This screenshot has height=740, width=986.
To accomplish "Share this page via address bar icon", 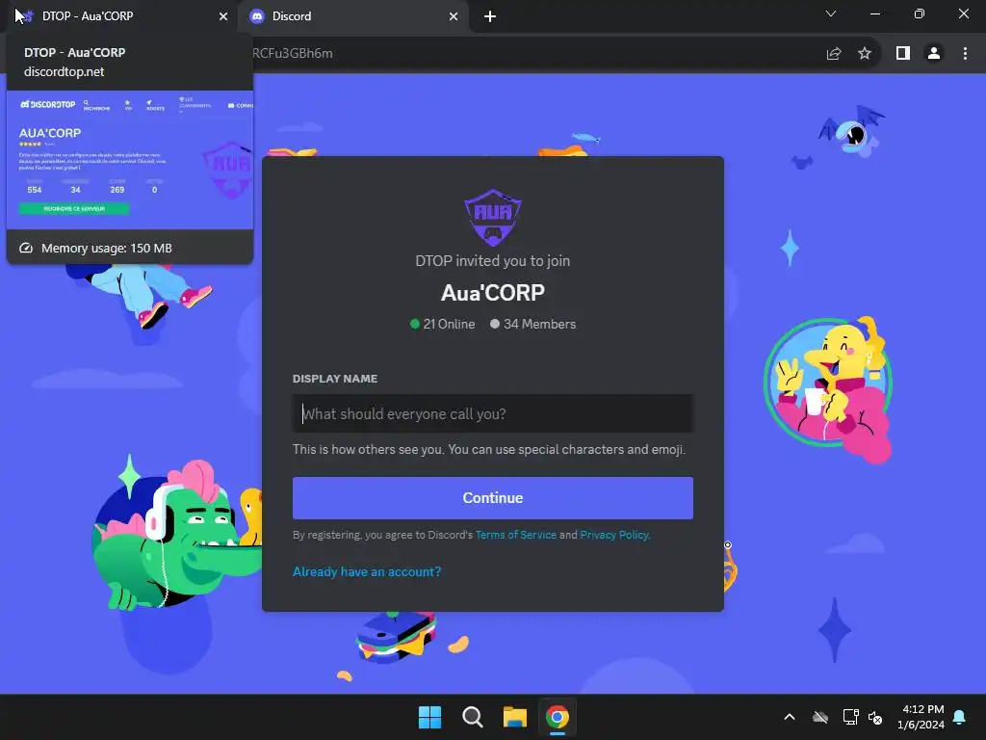I will click(x=834, y=54).
